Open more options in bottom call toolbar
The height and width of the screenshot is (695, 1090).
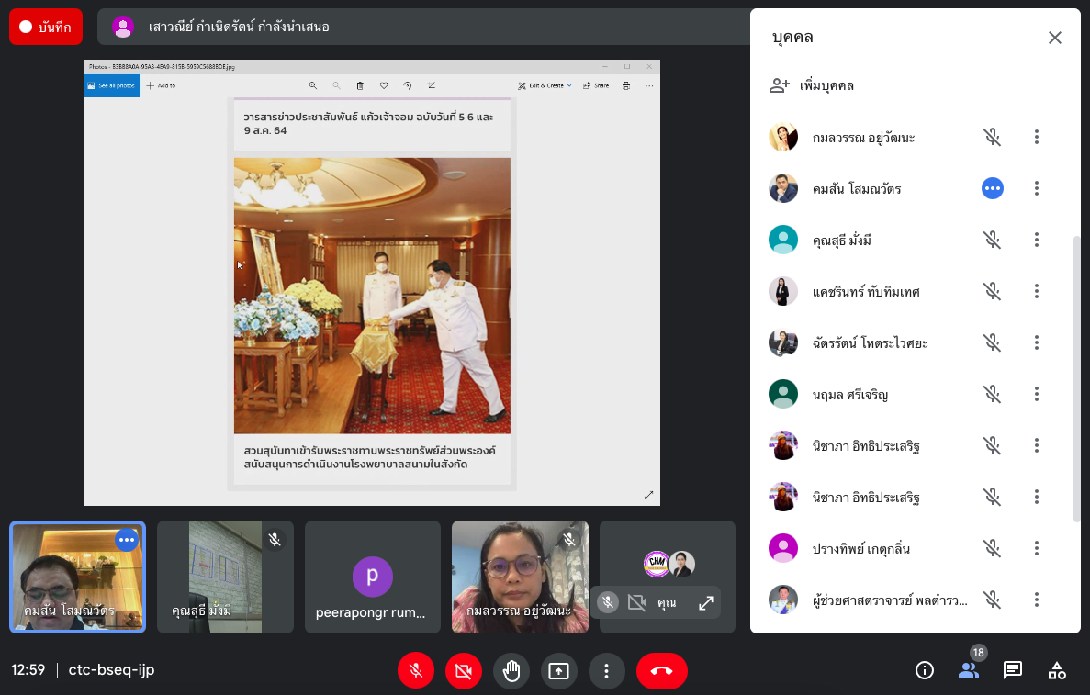pyautogui.click(x=606, y=671)
